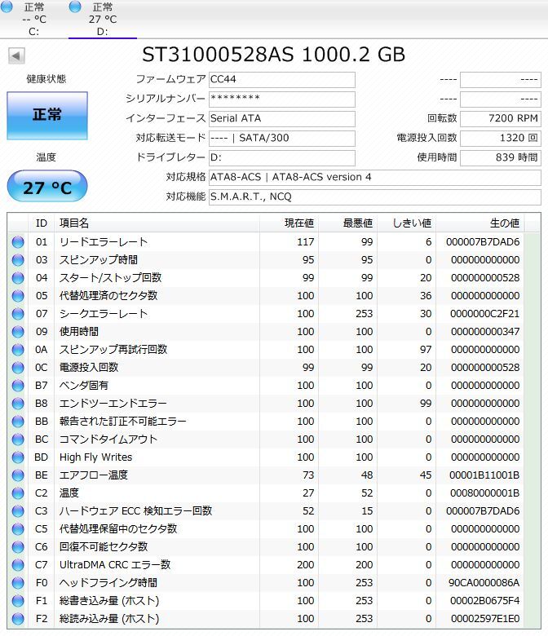The height and width of the screenshot is (636, 548).
Task: Click status icon for ID B8 row
Action: pos(18,404)
